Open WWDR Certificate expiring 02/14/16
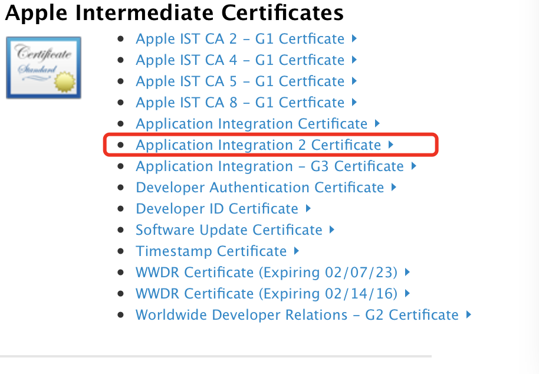This screenshot has height=374, width=539. (267, 294)
